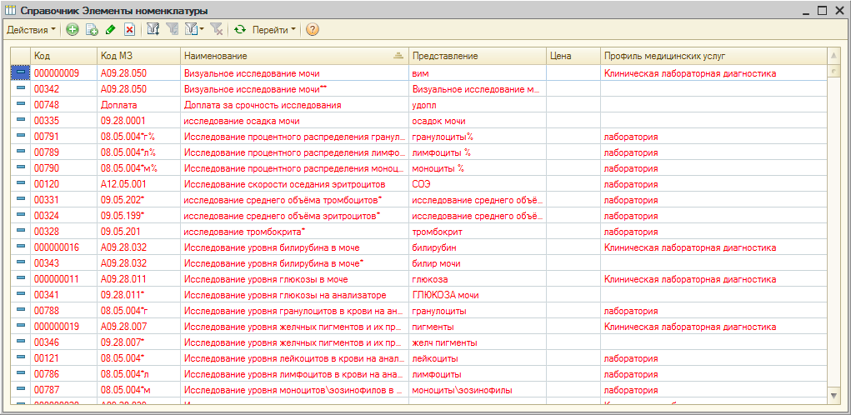Click the scrollbar down arrow of the list
This screenshot has width=851, height=415.
point(833,394)
